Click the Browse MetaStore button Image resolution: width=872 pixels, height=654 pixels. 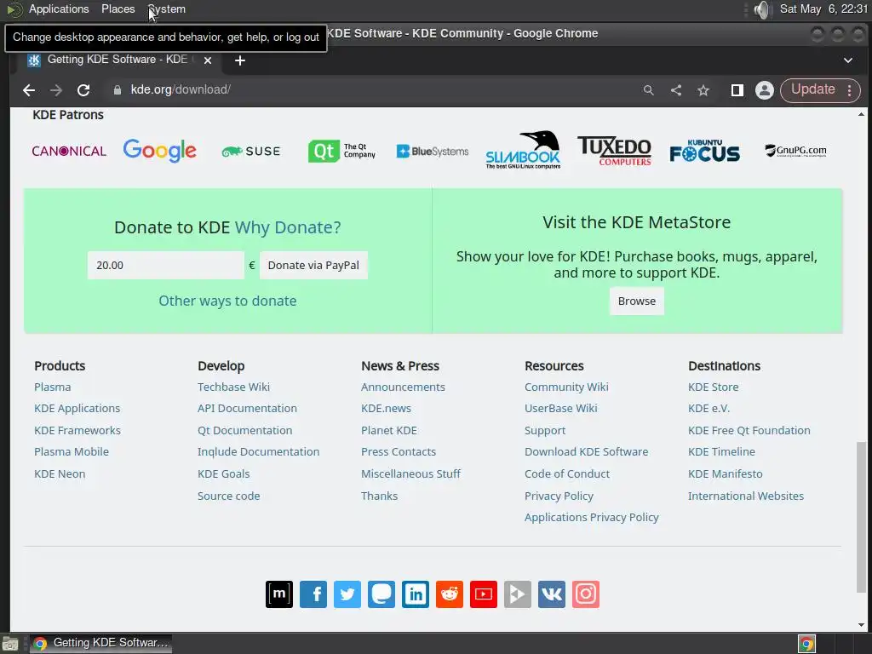point(637,301)
